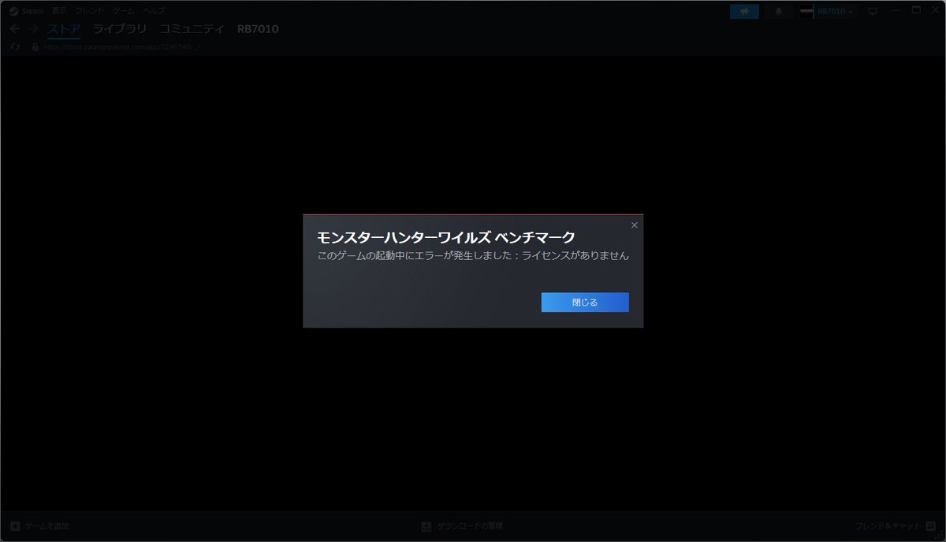This screenshot has width=946, height=542.
Task: Click the モンスターハンターワイルズ ベンチマーク dialog title
Action: (x=446, y=237)
